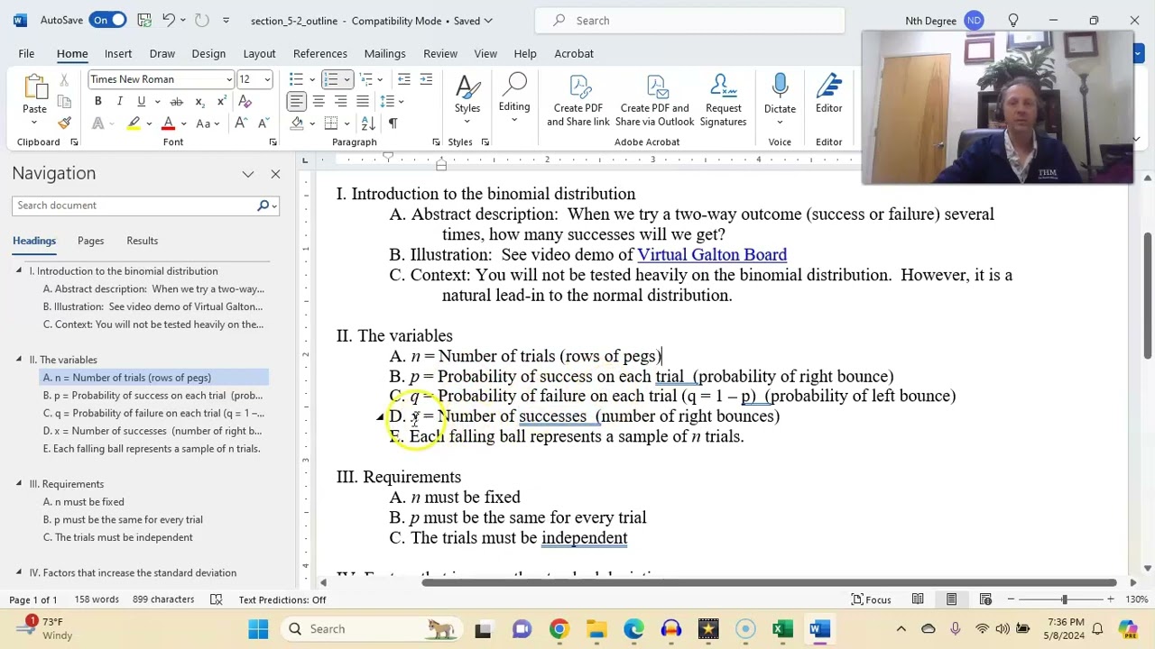The width and height of the screenshot is (1155, 649).
Task: Follow the Virtual Galton Board hyperlink
Action: click(712, 255)
